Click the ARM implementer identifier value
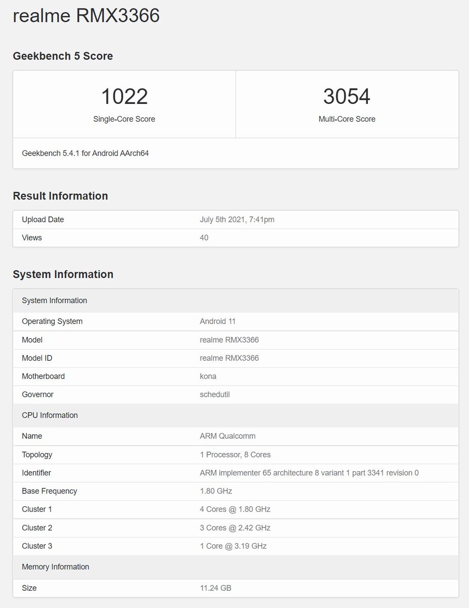 tap(309, 473)
